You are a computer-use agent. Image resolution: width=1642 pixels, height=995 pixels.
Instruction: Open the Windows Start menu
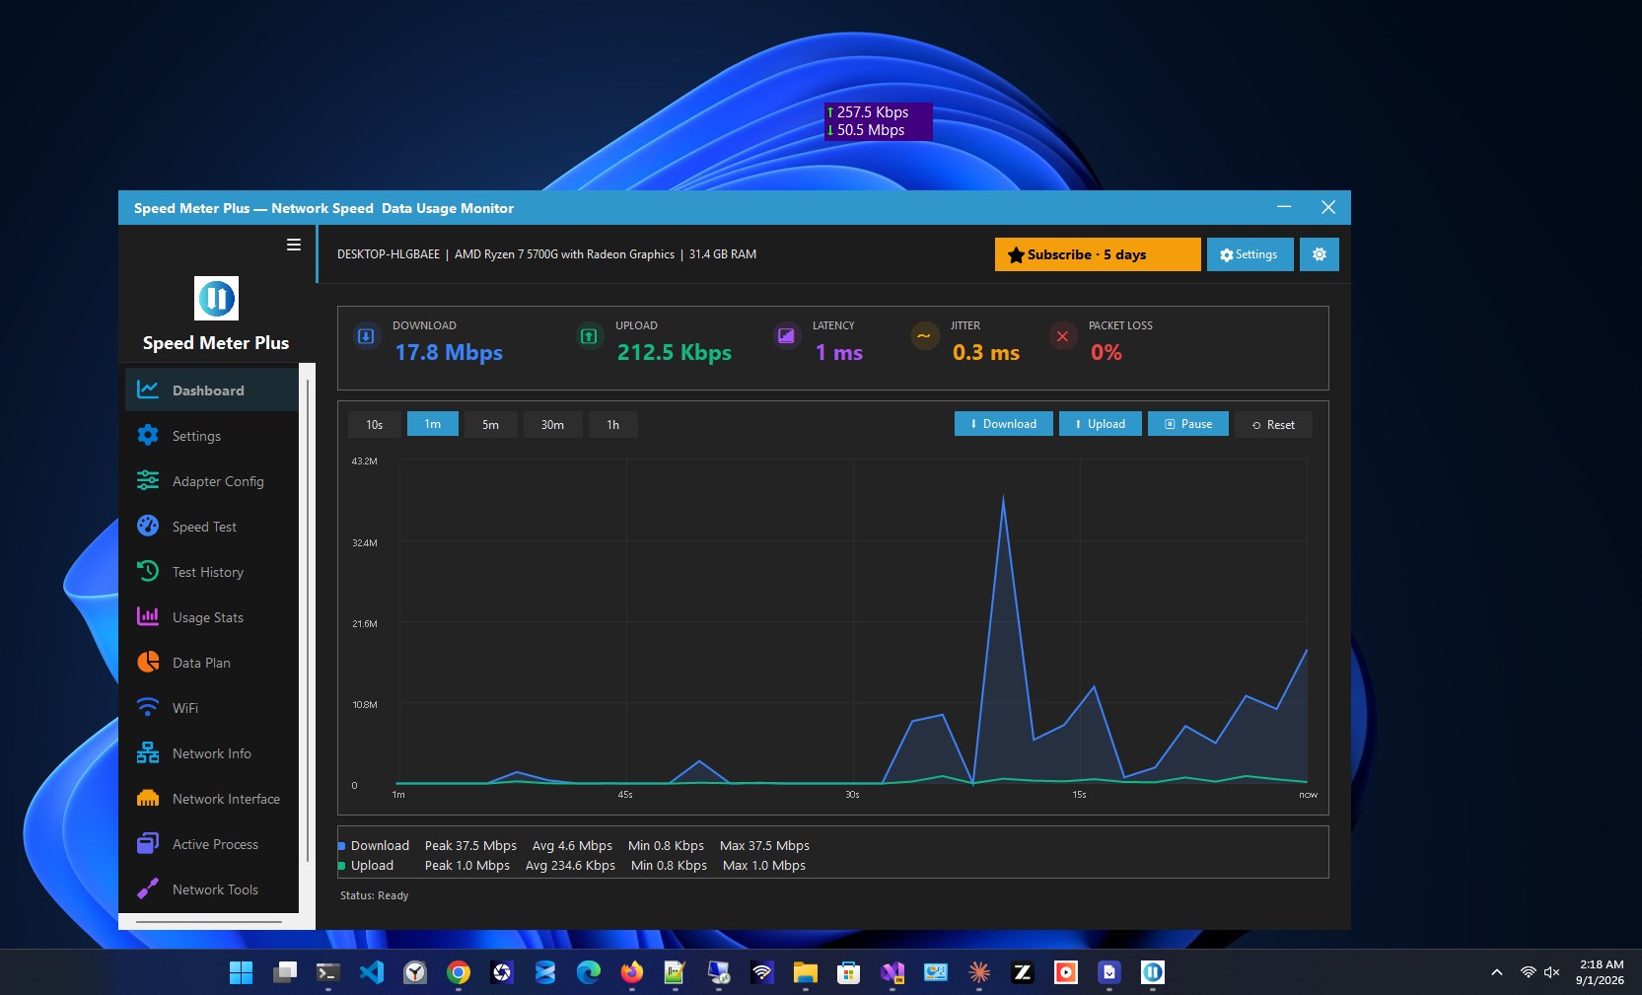pos(242,972)
